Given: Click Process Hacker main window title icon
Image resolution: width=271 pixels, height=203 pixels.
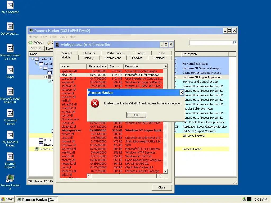Looking at the screenshot, I should point(31,31).
